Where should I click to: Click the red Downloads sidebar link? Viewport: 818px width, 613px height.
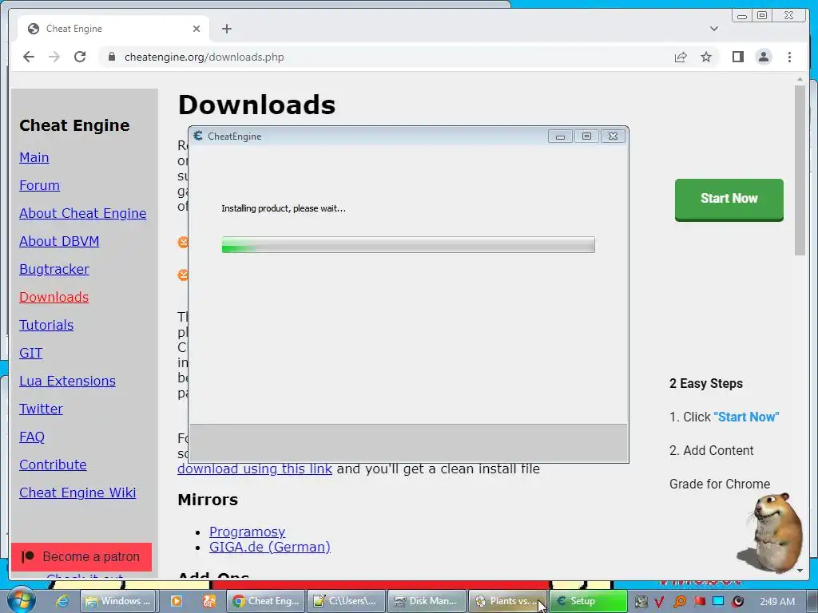54,297
